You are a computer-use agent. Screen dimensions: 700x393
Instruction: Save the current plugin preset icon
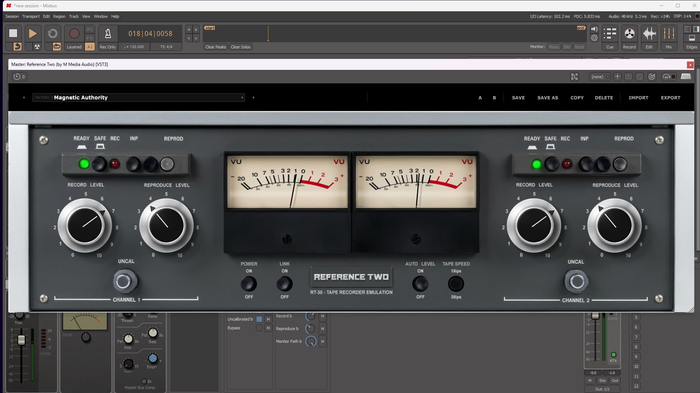(x=628, y=76)
